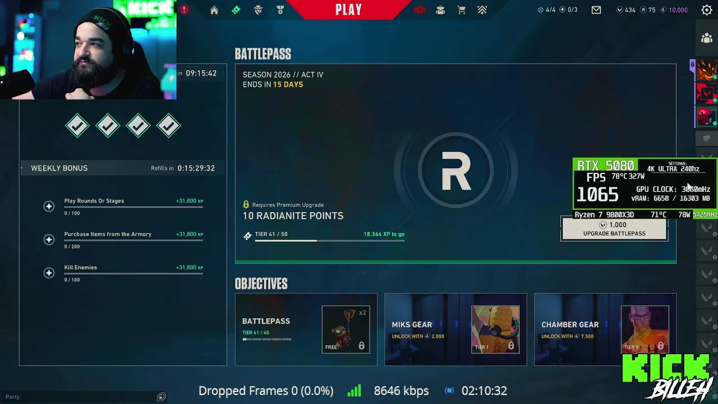Go to the Home screen icon
718x404 pixels.
pos(214,10)
